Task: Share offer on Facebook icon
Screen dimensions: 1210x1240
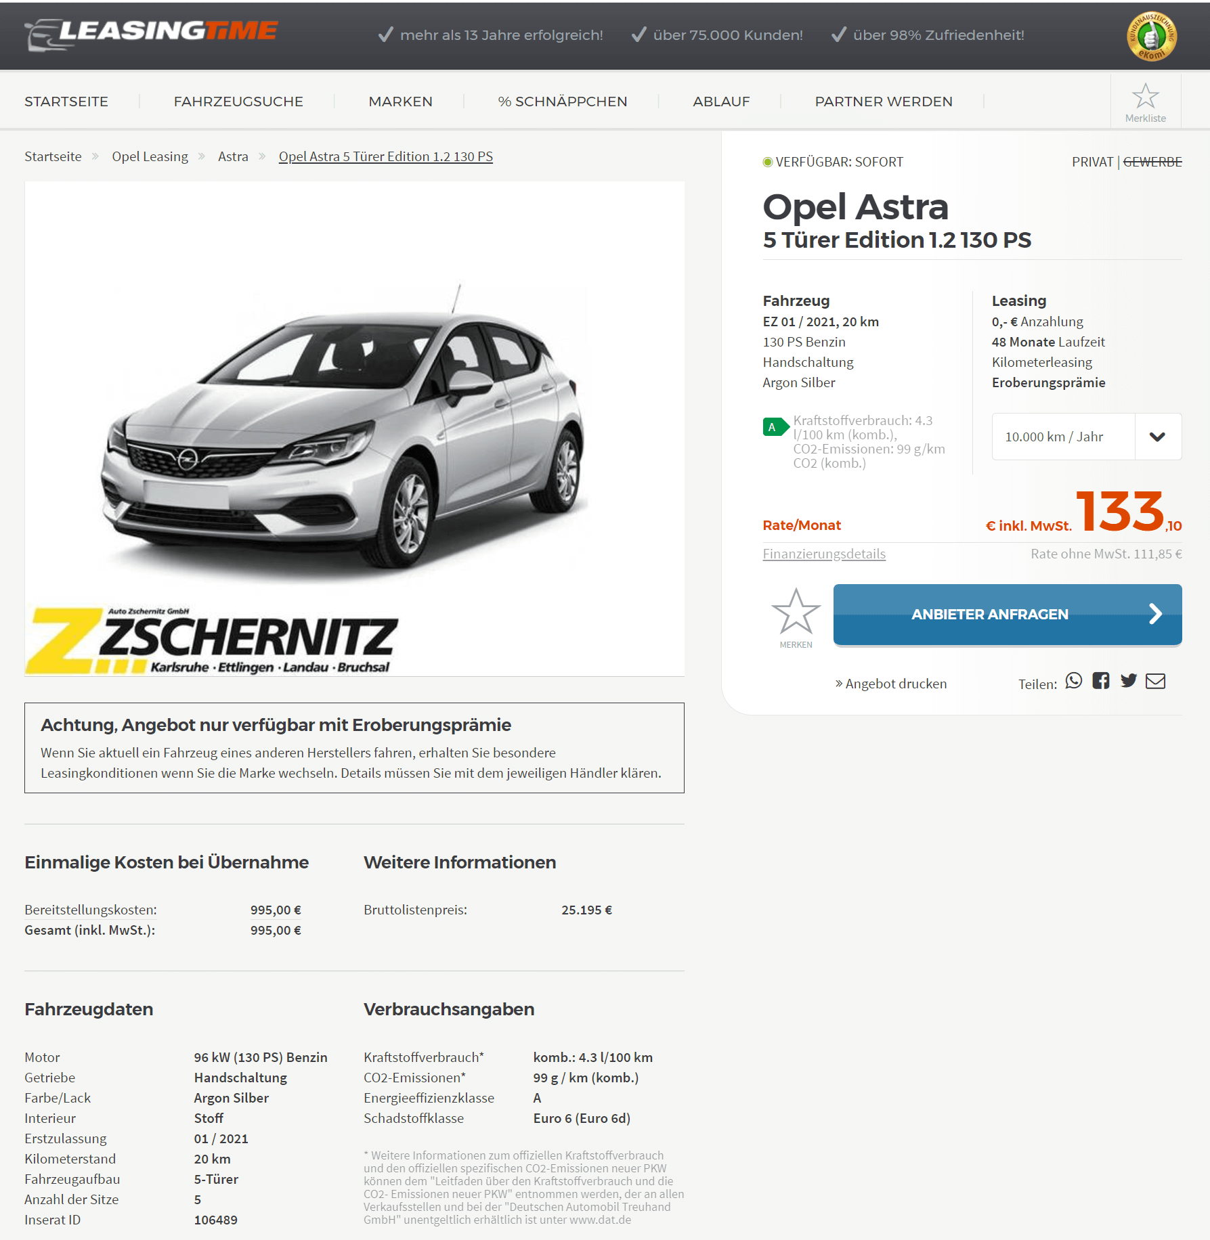Action: tap(1101, 681)
